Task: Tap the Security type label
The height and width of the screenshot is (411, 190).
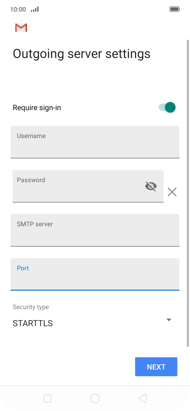Action: [x=31, y=307]
